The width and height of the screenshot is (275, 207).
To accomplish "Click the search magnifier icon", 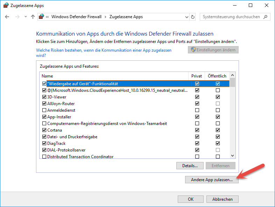I will [x=266, y=17].
